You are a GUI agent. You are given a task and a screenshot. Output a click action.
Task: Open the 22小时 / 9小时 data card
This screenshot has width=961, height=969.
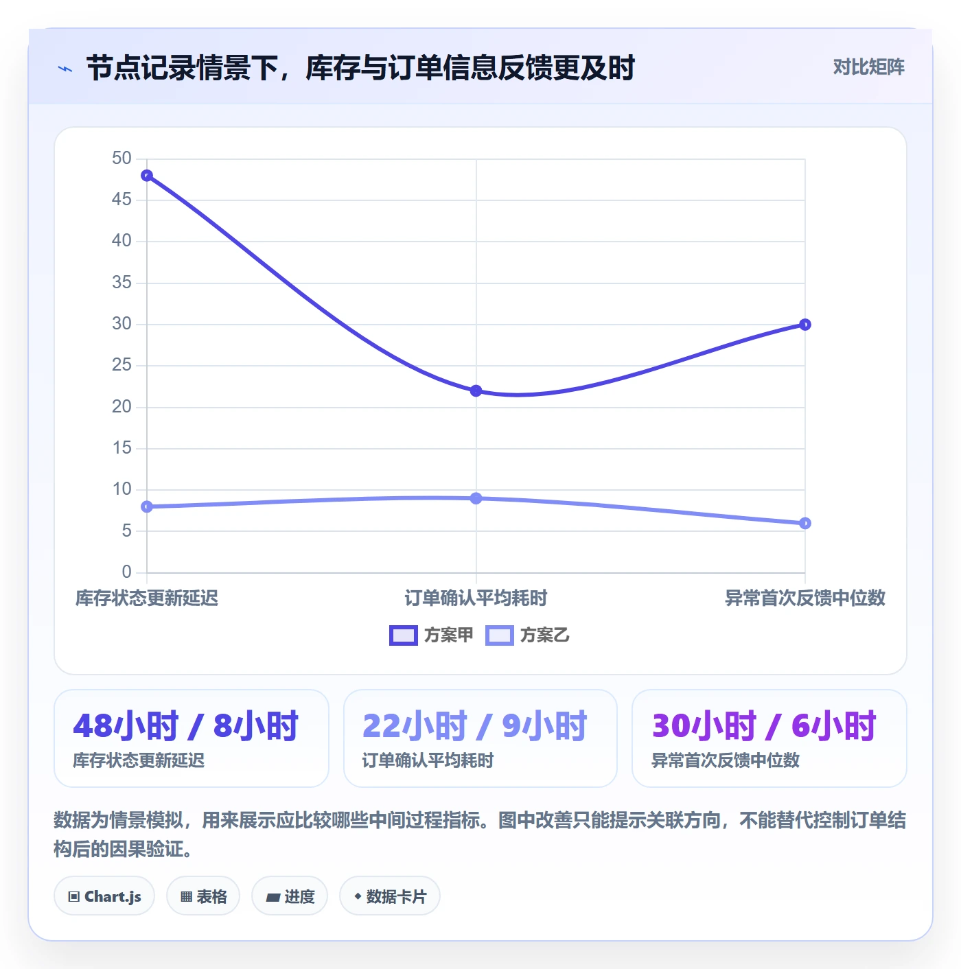pyautogui.click(x=480, y=738)
